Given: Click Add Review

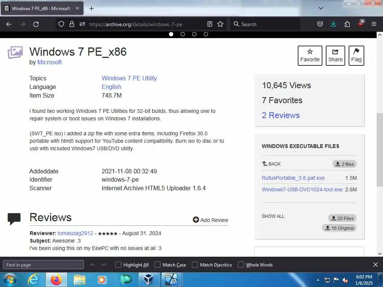Looking at the screenshot, I should click(x=211, y=220).
